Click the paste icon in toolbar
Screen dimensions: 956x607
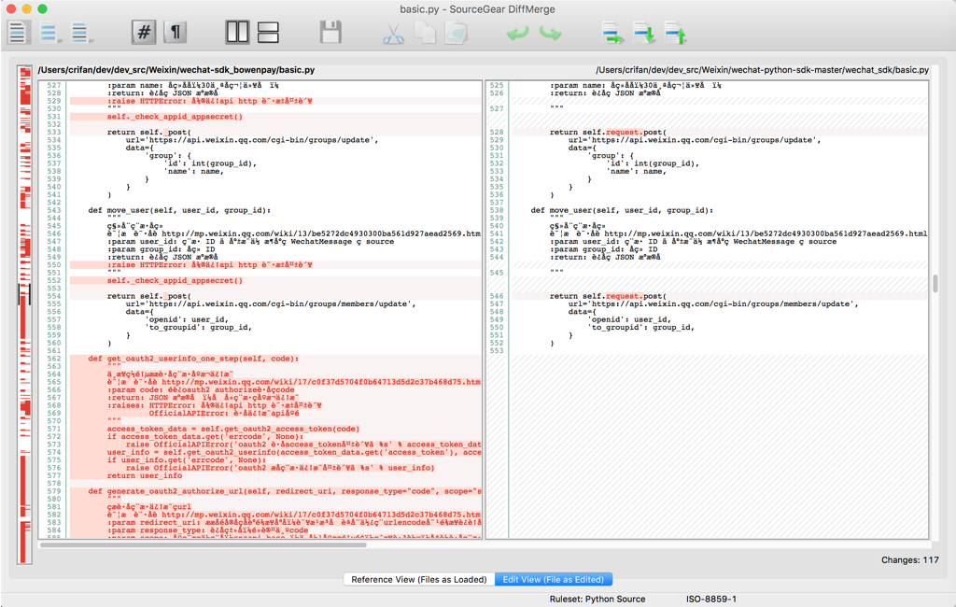pyautogui.click(x=456, y=33)
